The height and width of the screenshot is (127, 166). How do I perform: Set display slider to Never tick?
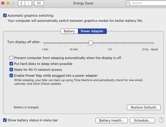pos(152,46)
